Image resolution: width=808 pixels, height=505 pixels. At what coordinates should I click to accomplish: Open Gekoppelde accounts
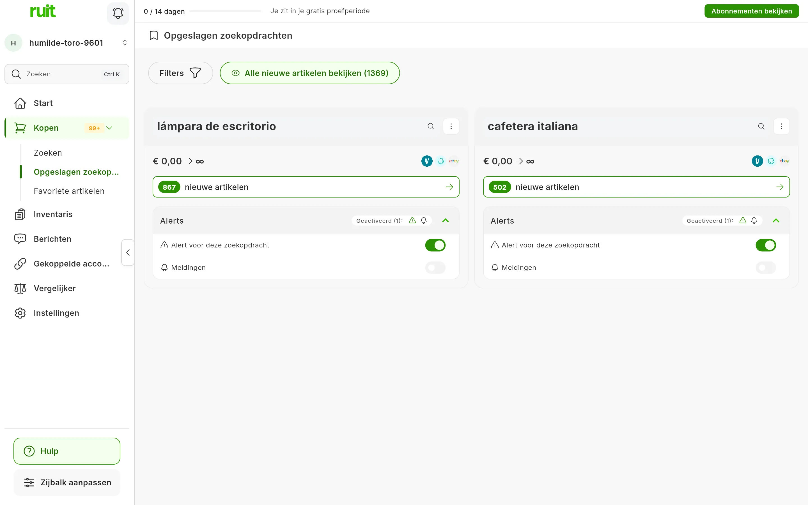[67, 264]
